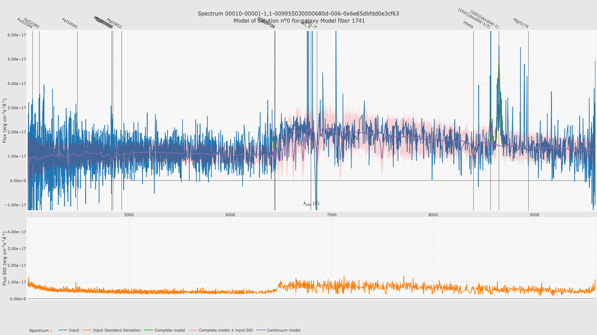
Task: Toggle Complete model legend entry
Action: (x=169, y=330)
